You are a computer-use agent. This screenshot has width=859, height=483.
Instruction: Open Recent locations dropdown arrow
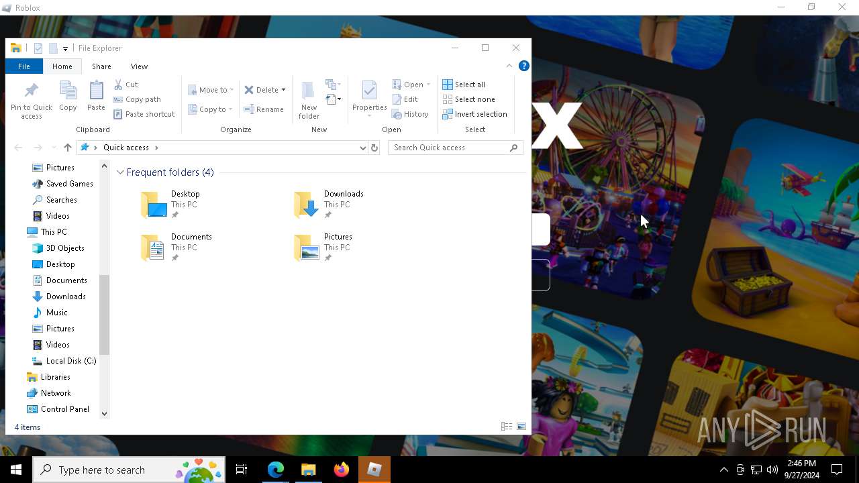(53, 148)
